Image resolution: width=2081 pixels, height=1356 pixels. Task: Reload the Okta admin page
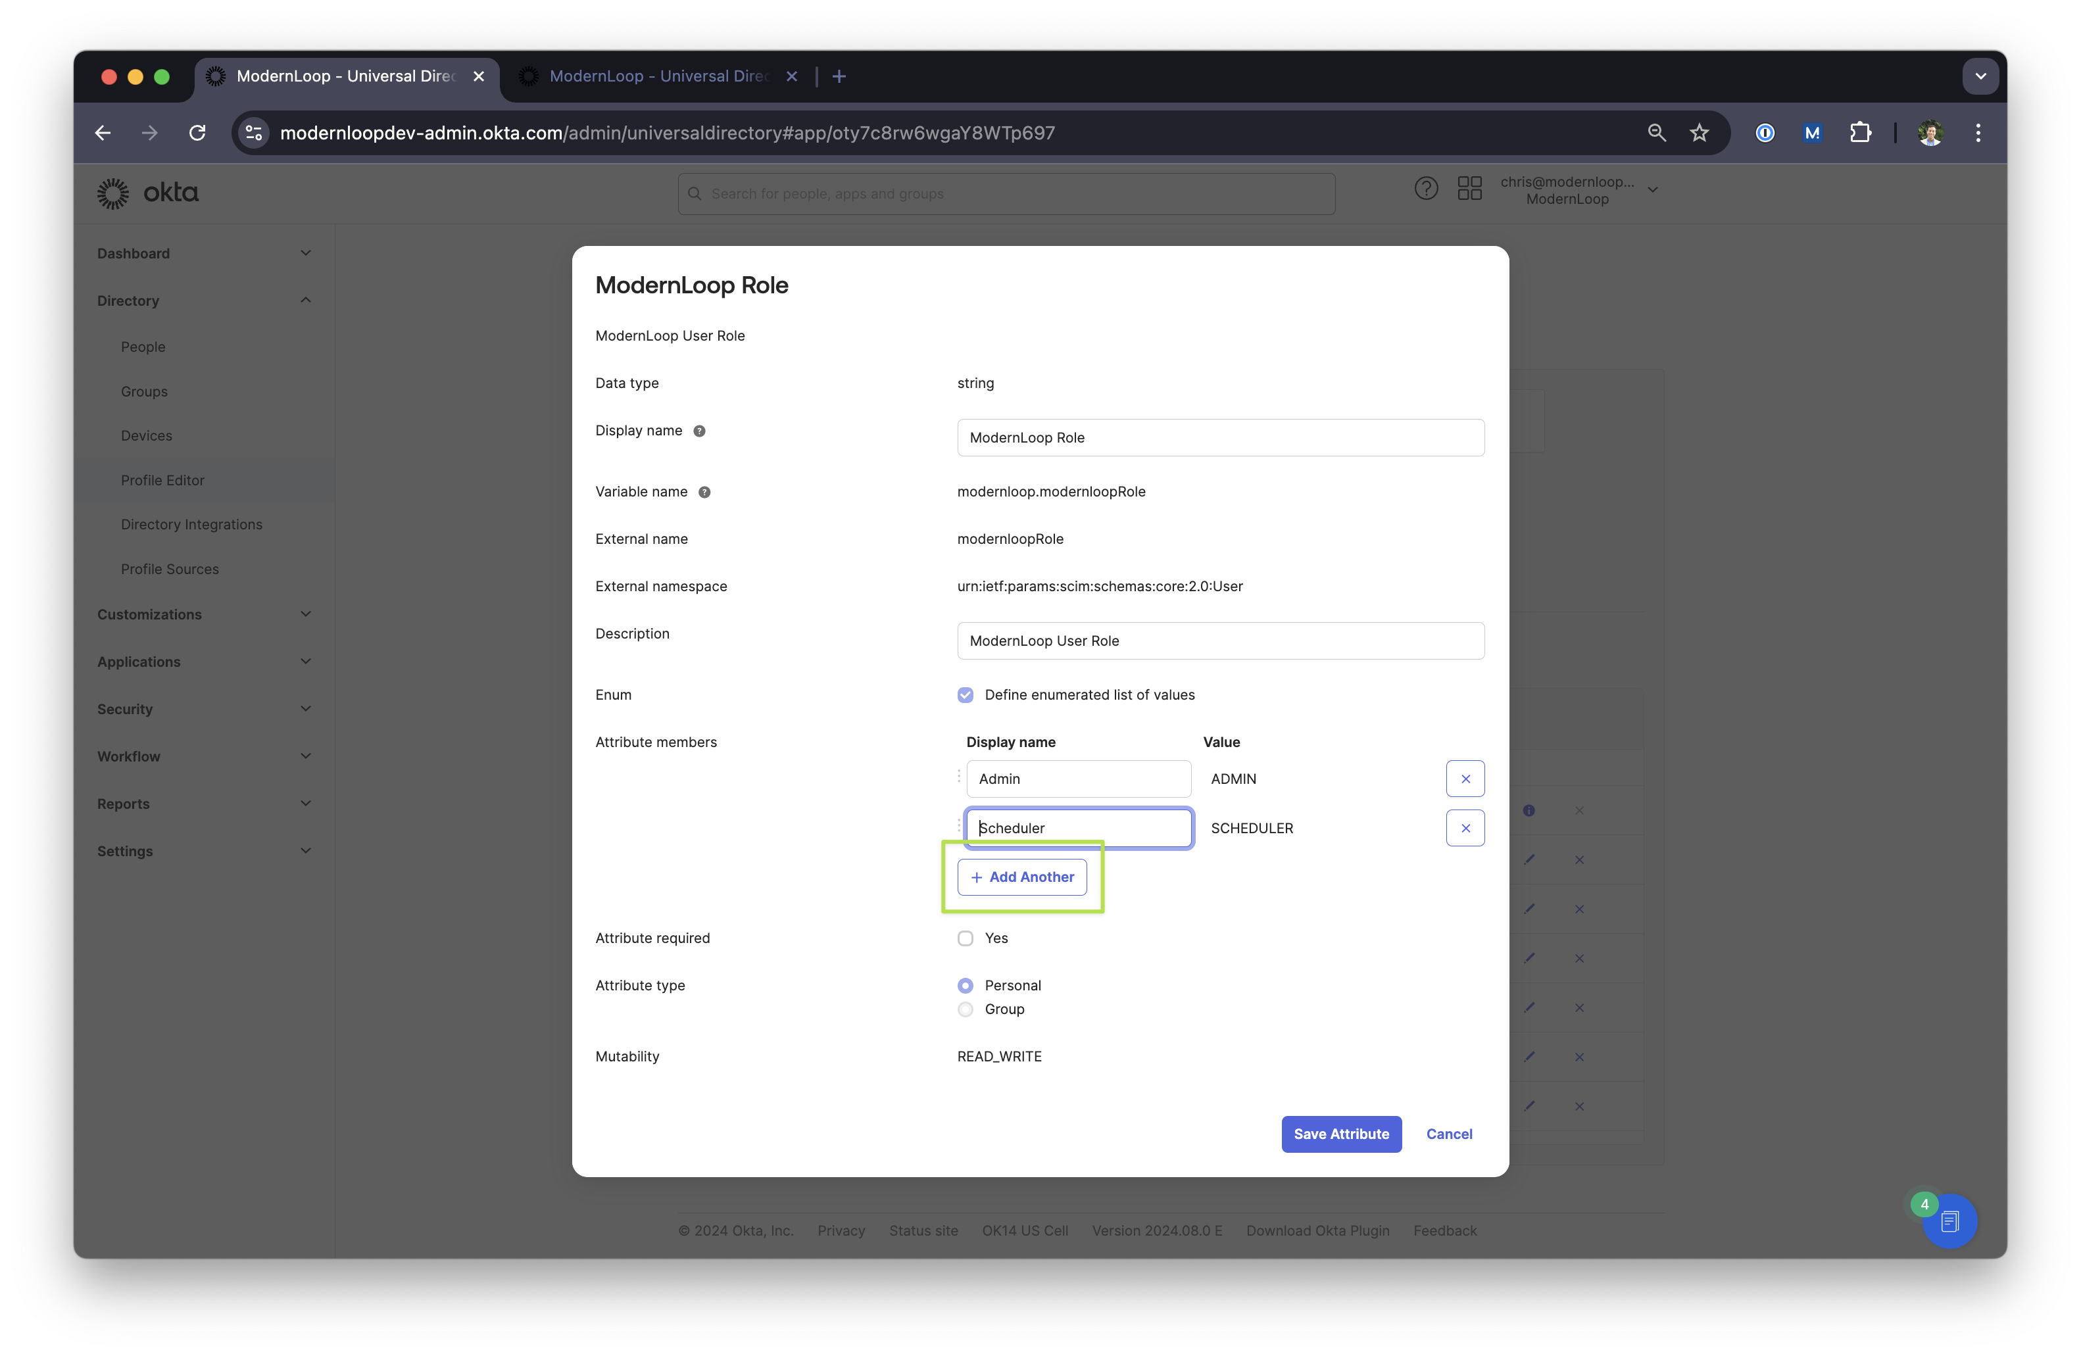(197, 133)
